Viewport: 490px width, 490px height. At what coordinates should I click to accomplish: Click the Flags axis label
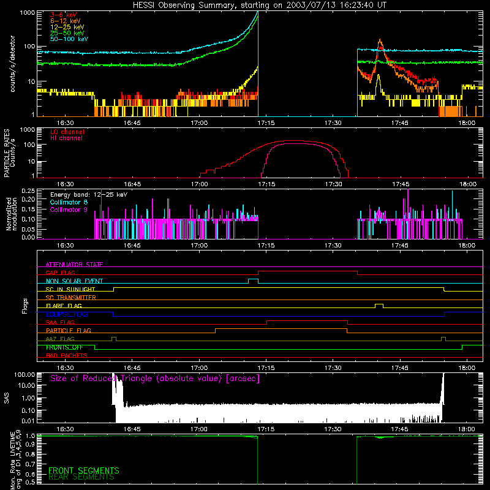[25, 306]
